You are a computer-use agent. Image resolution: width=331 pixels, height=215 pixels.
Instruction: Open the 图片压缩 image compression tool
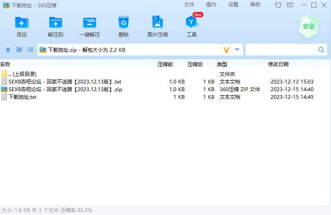pyautogui.click(x=158, y=22)
